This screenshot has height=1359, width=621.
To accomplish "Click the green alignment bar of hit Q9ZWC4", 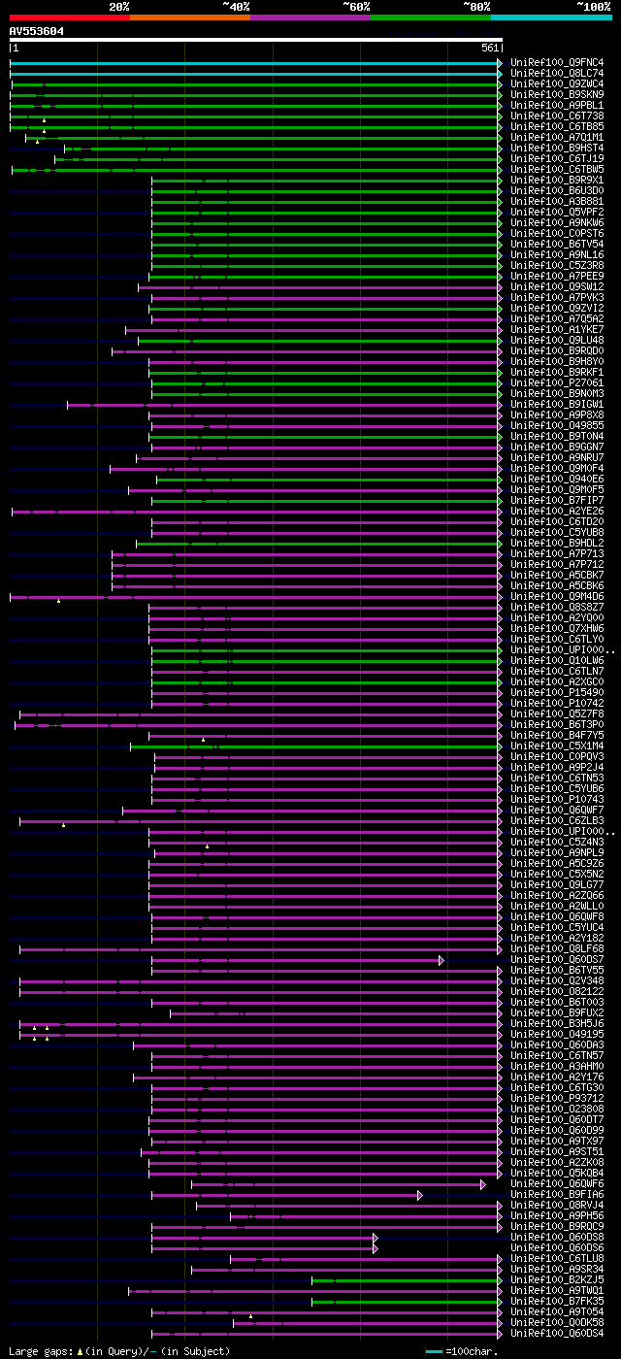I will 256,84.
